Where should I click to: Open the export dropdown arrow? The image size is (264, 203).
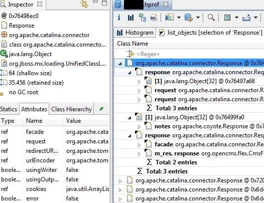[255, 18]
